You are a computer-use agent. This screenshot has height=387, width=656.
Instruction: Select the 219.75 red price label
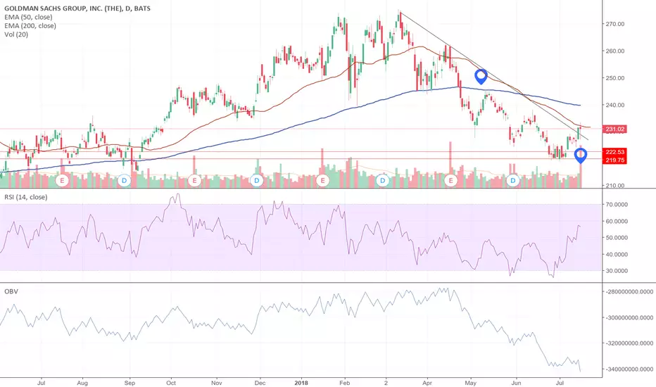614,160
